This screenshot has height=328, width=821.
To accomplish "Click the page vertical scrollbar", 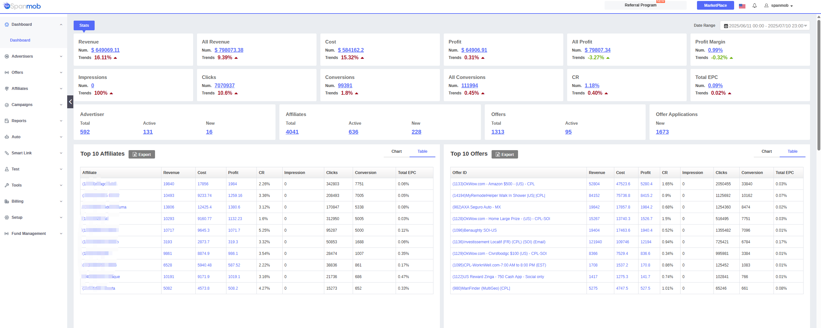I will 819,85.
